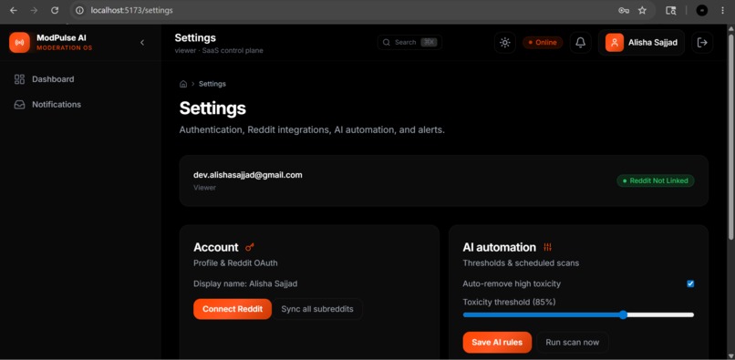Open Alisha Sajjad profile button
The height and width of the screenshot is (360, 735).
click(641, 43)
